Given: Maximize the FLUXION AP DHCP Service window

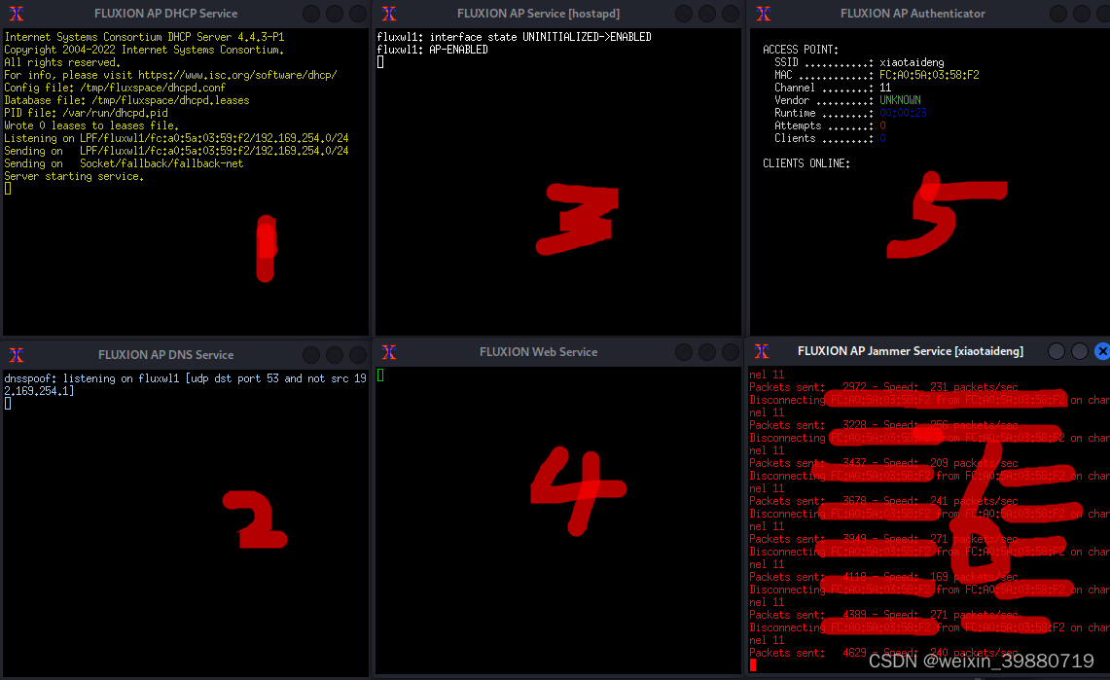Looking at the screenshot, I should 335,14.
